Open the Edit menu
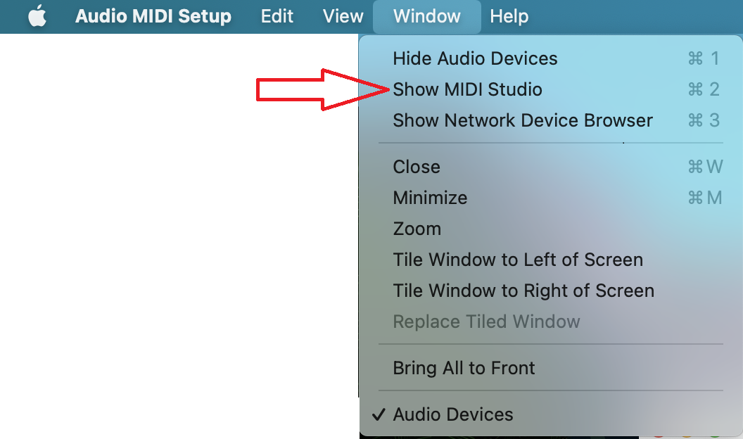Viewport: 743px width, 439px height. (x=277, y=16)
